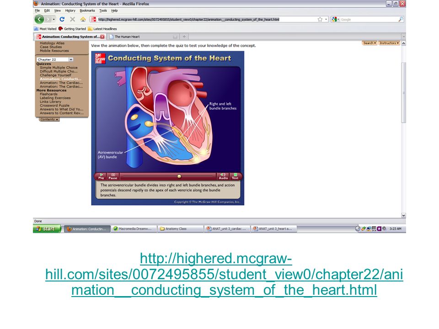Screen dimensions: 439x329
Task: Close the Animation: Conducting System tab
Action: [102, 37]
